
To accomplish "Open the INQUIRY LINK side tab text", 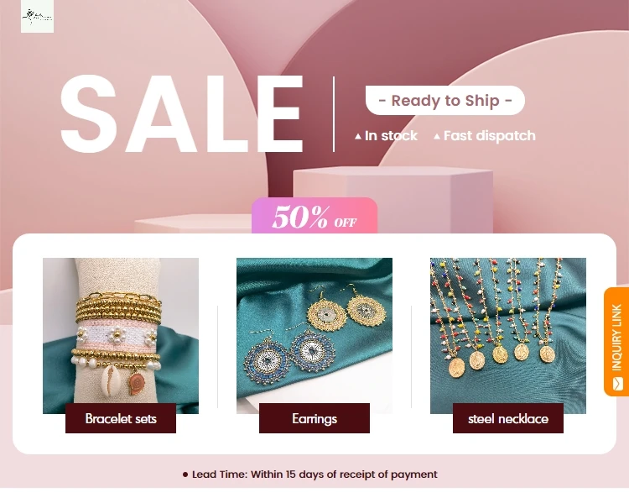I will click(x=617, y=338).
